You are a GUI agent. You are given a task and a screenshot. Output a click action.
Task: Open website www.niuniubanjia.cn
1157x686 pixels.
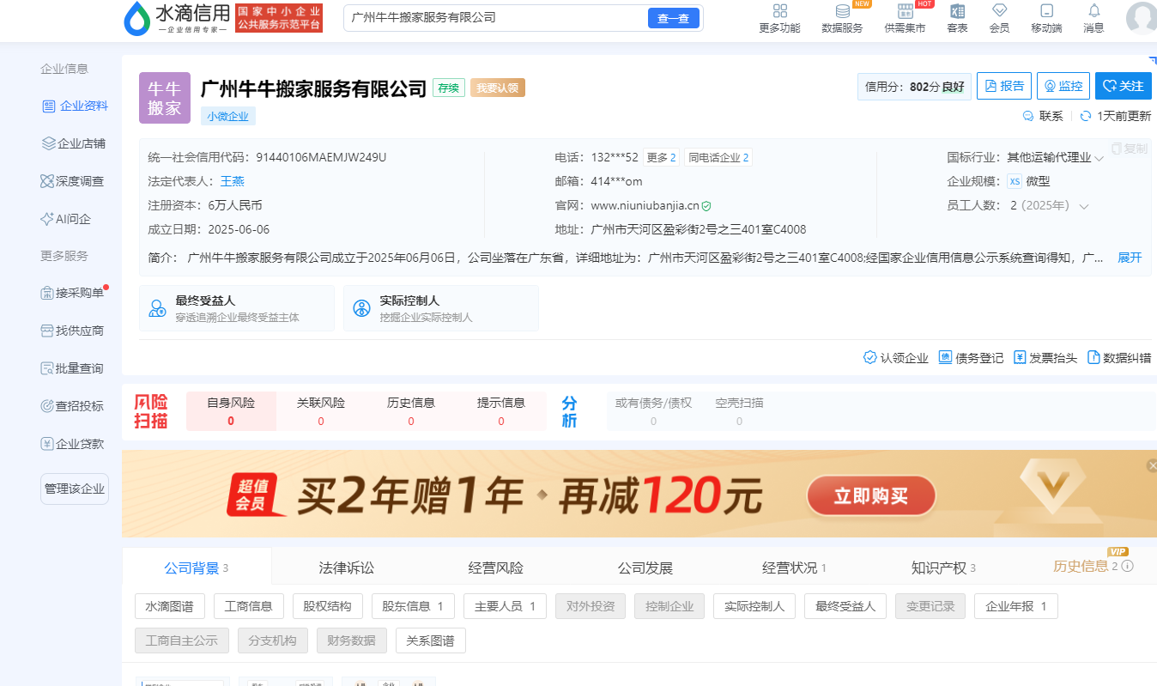[x=645, y=206]
